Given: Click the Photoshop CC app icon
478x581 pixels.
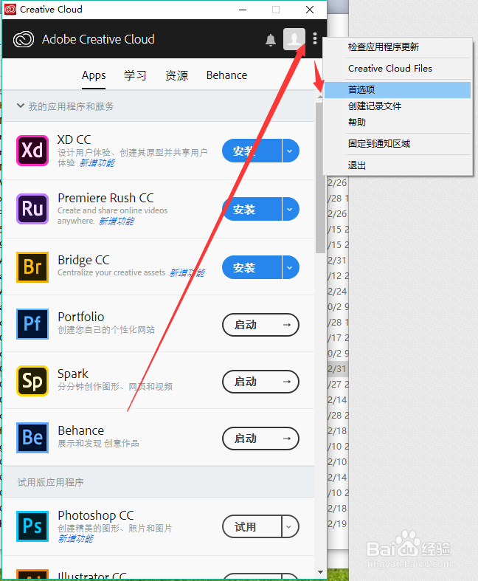Looking at the screenshot, I should (x=32, y=526).
